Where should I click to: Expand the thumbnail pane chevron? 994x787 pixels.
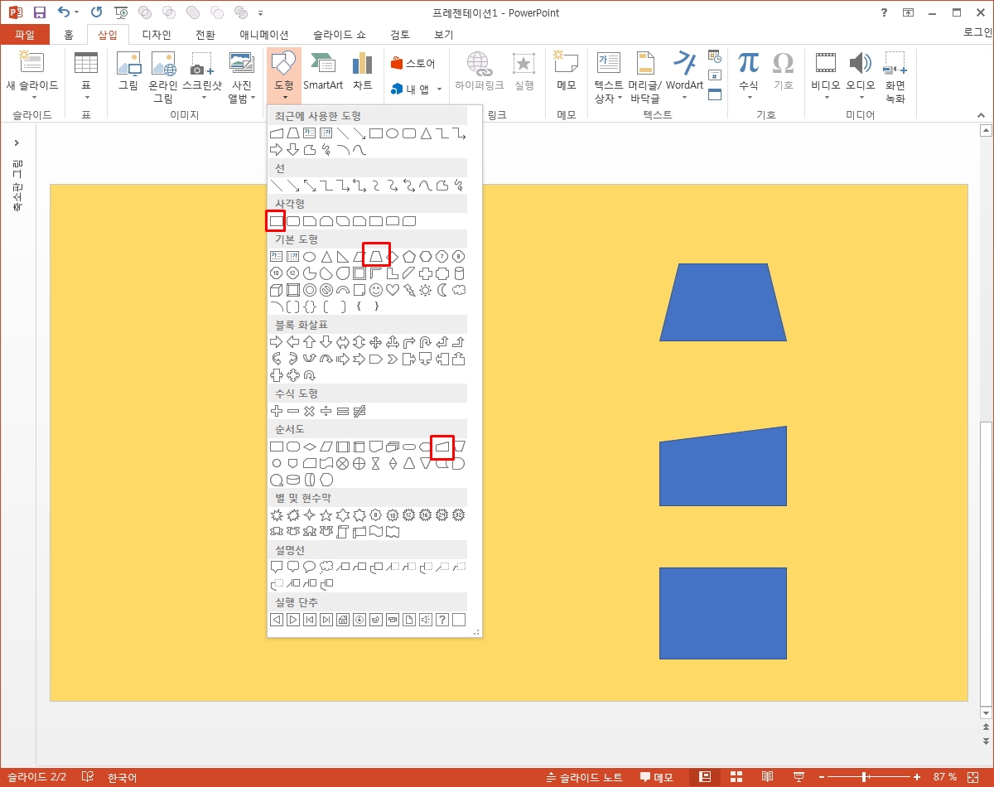click(17, 143)
